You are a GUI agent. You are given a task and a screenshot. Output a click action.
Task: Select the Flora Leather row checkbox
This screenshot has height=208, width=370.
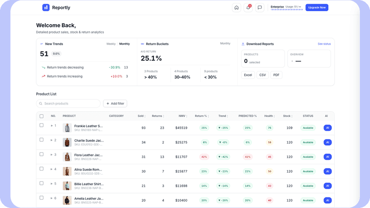point(42,154)
